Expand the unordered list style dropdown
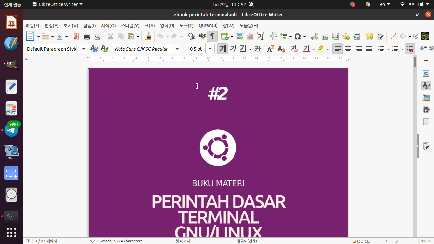434x244 pixels. tap(389, 49)
